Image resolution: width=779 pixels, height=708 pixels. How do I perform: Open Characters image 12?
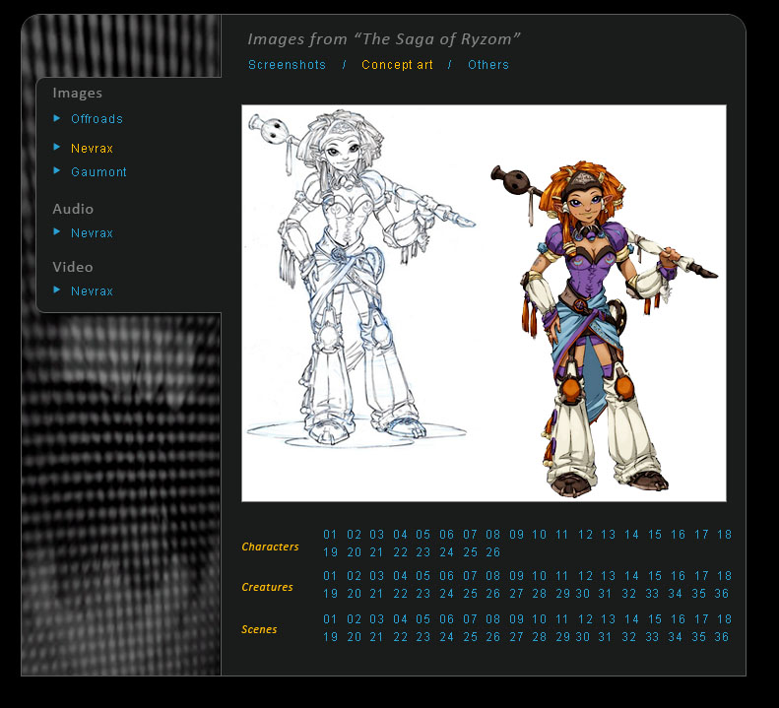(x=585, y=535)
